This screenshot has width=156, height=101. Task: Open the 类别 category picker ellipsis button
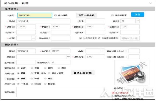(34, 38)
